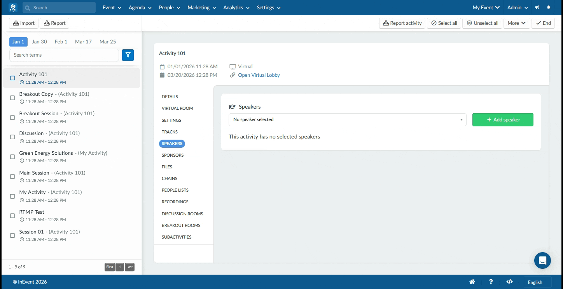The width and height of the screenshot is (563, 289).
Task: Open the Open Virtual Lobby link
Action: 259,75
